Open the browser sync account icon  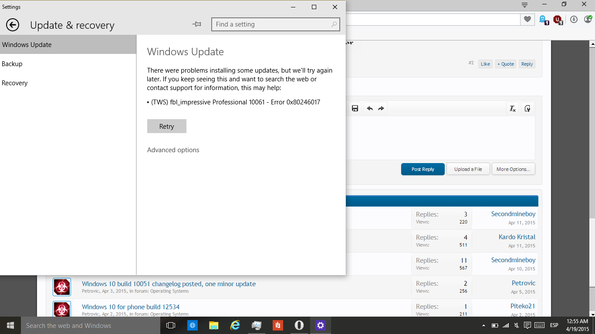point(588,19)
